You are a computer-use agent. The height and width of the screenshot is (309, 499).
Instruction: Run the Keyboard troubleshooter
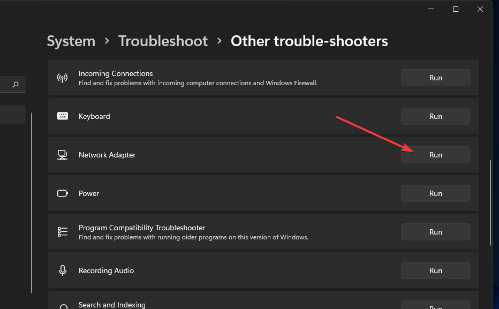tap(435, 116)
